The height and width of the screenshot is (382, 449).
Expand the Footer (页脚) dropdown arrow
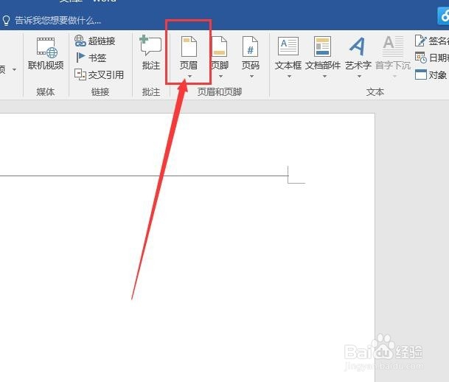tap(220, 77)
